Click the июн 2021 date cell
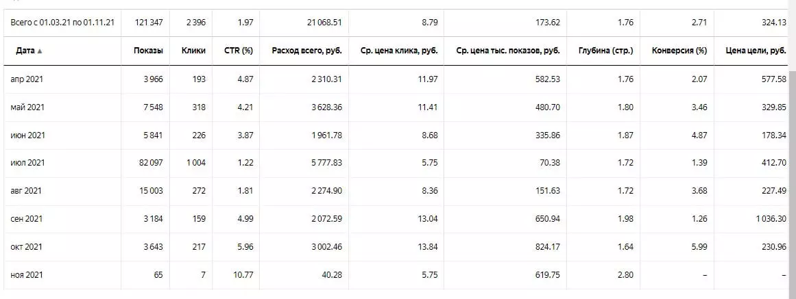 (x=27, y=135)
